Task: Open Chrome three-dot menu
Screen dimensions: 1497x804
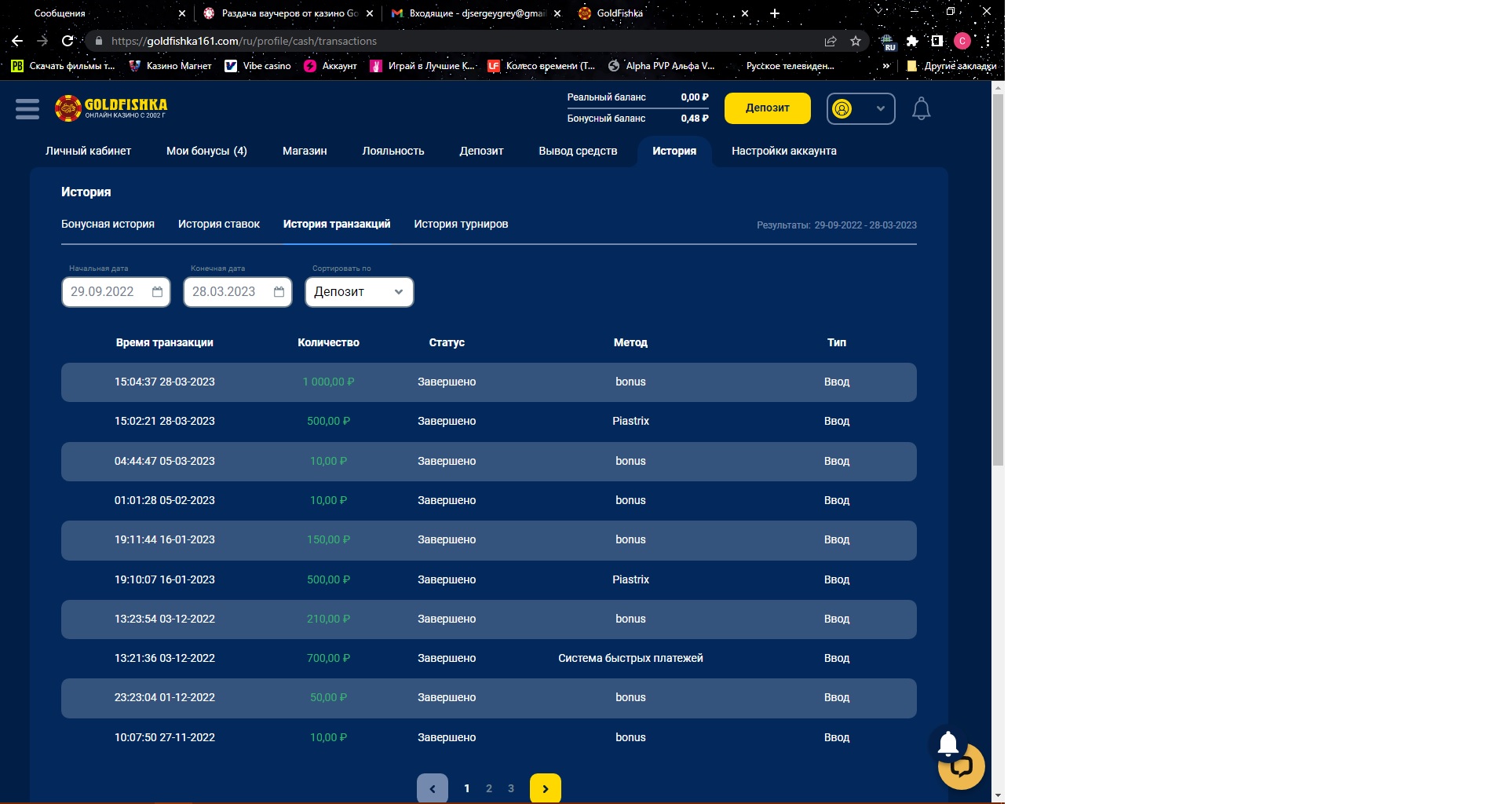Action: (988, 41)
